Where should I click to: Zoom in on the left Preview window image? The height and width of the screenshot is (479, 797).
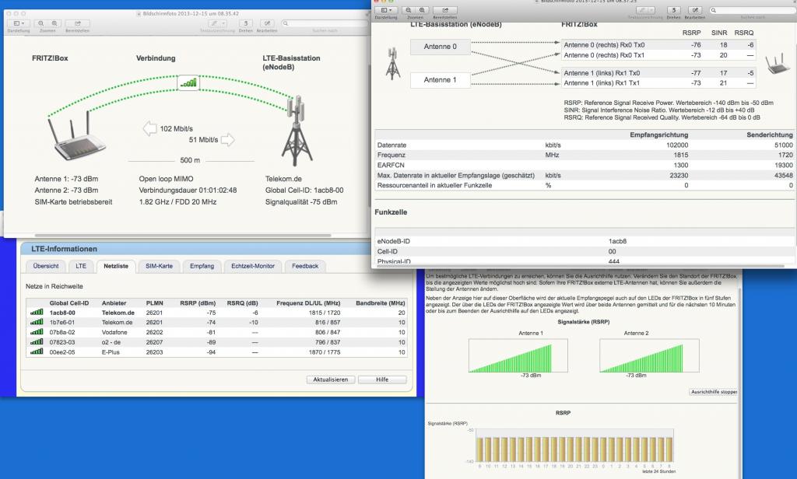pos(54,23)
